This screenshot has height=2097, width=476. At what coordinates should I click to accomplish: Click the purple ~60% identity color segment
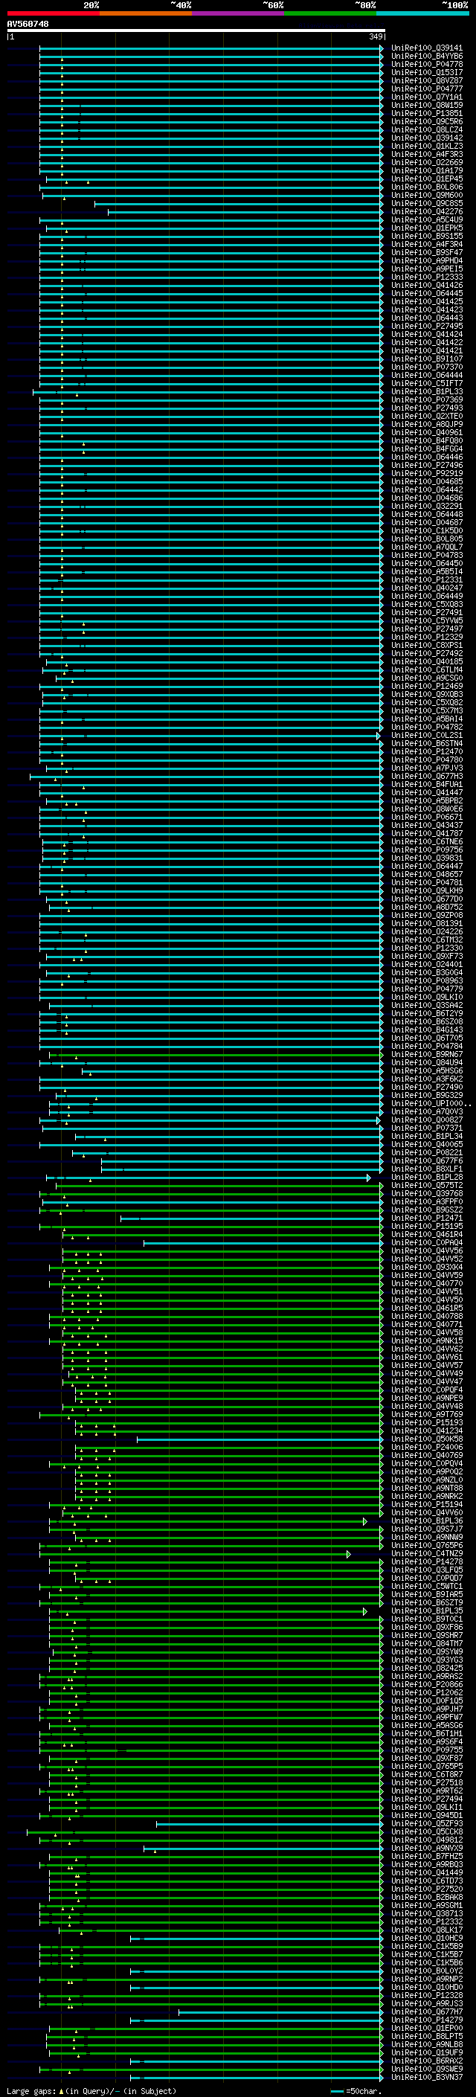pos(239,13)
